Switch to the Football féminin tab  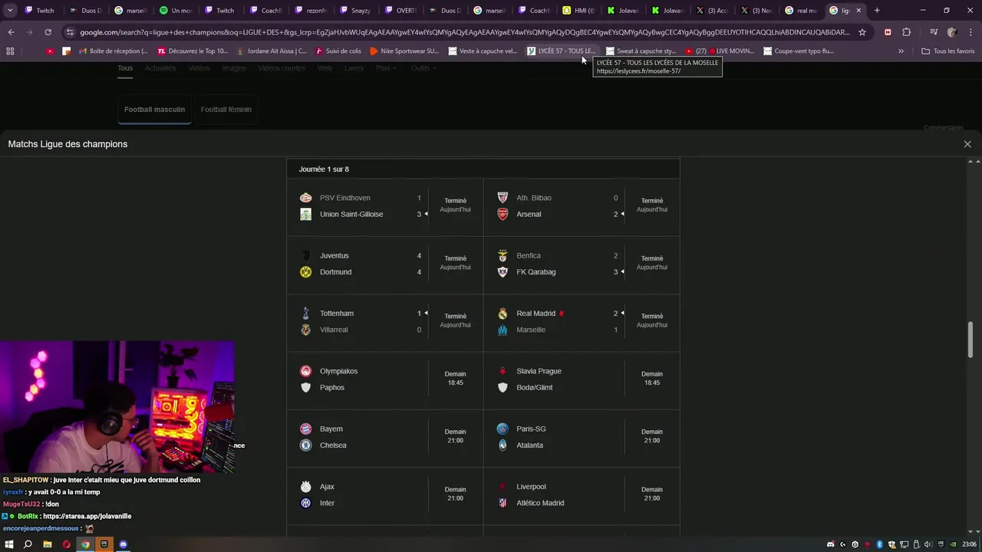click(x=226, y=110)
